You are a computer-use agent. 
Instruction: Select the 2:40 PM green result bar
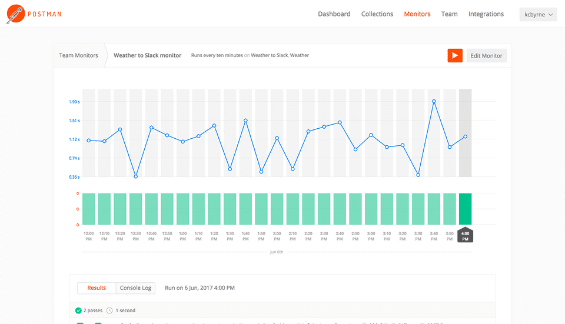pos(340,209)
